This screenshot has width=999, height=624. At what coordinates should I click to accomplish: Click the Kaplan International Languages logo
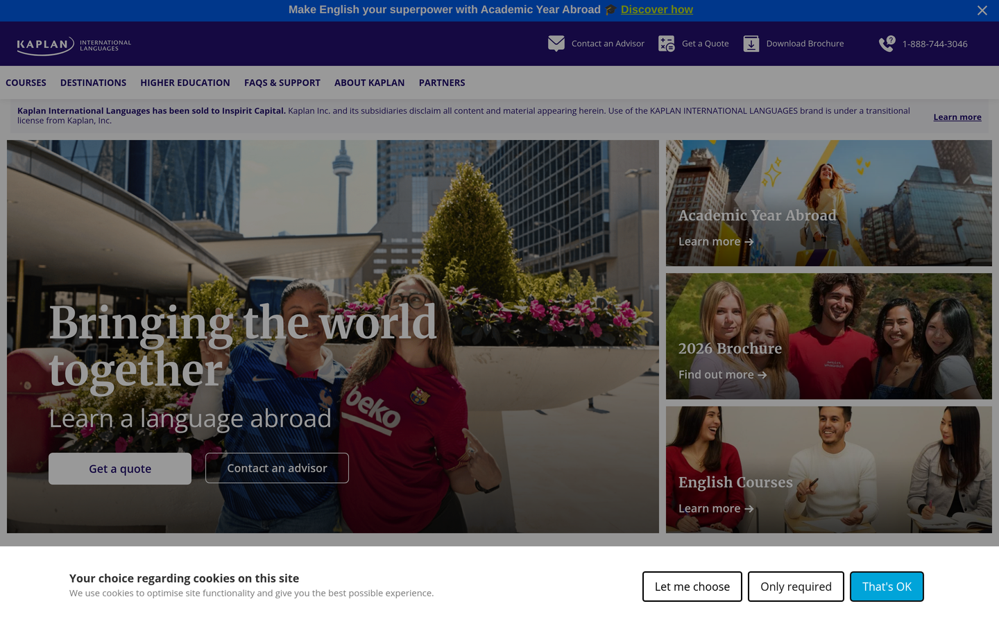[74, 45]
